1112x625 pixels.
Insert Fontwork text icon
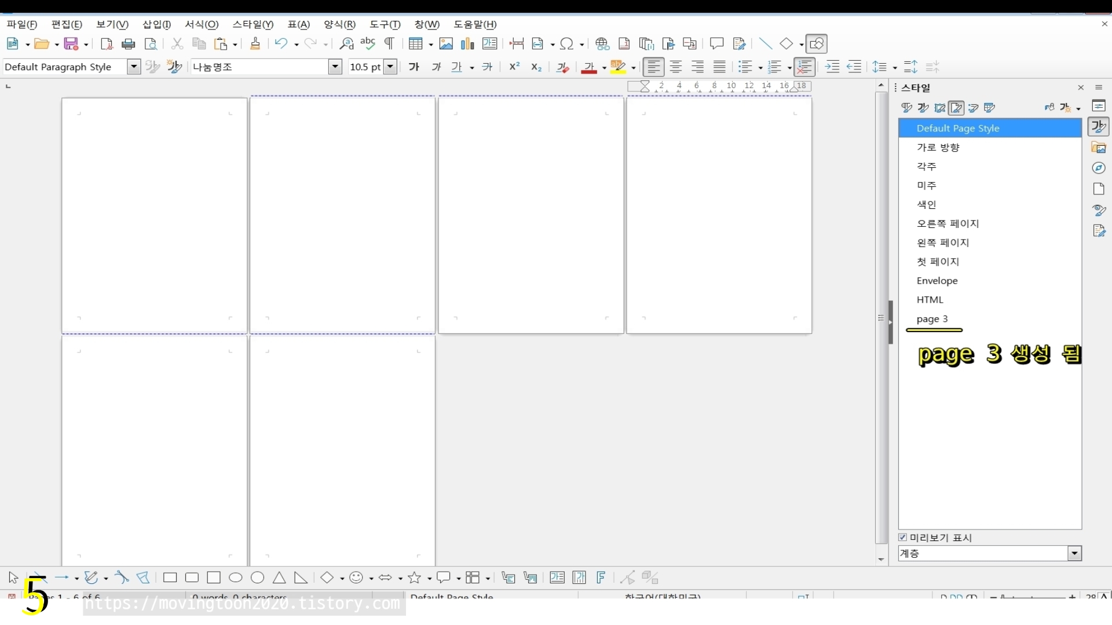point(601,578)
